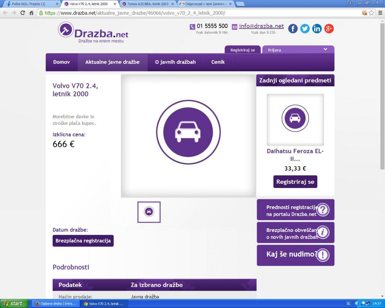Click the Podatek column header
The image size is (385, 308).
pyautogui.click(x=70, y=285)
